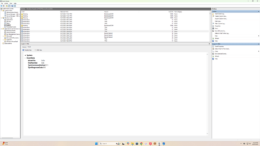Expand the Microsoft folder in the tree
This screenshot has height=146, width=260.
(3, 36)
